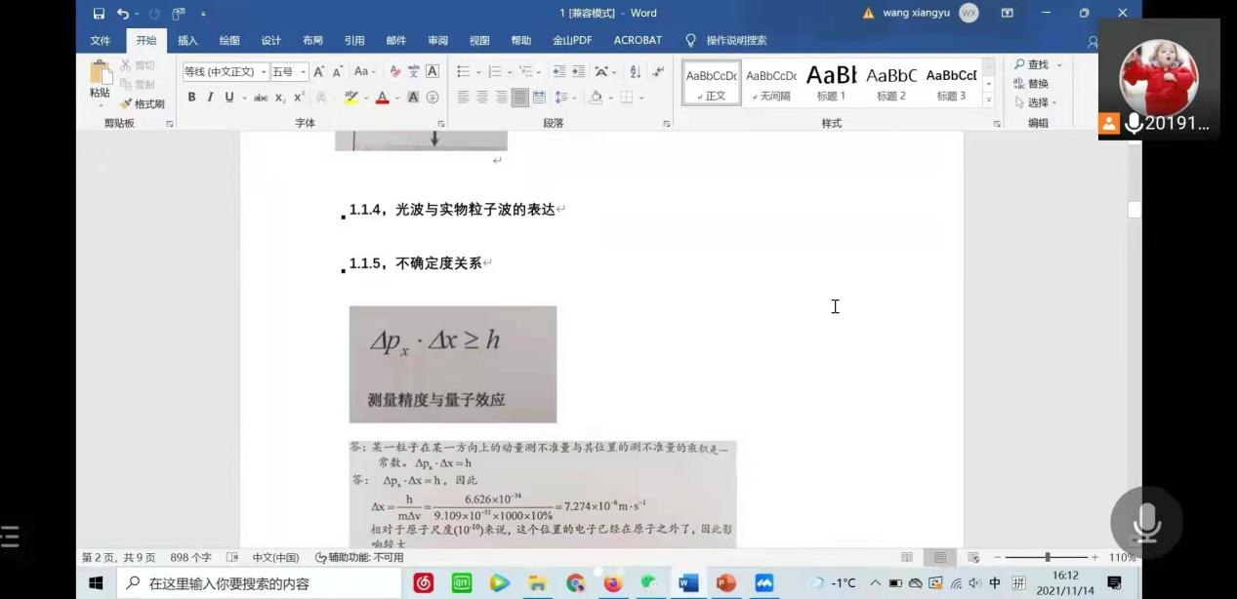This screenshot has width=1237, height=599.
Task: Apply subscript (x₂) formatting
Action: [280, 98]
